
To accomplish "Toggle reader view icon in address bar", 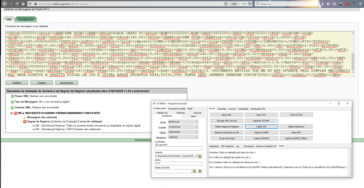I will (x=226, y=4).
